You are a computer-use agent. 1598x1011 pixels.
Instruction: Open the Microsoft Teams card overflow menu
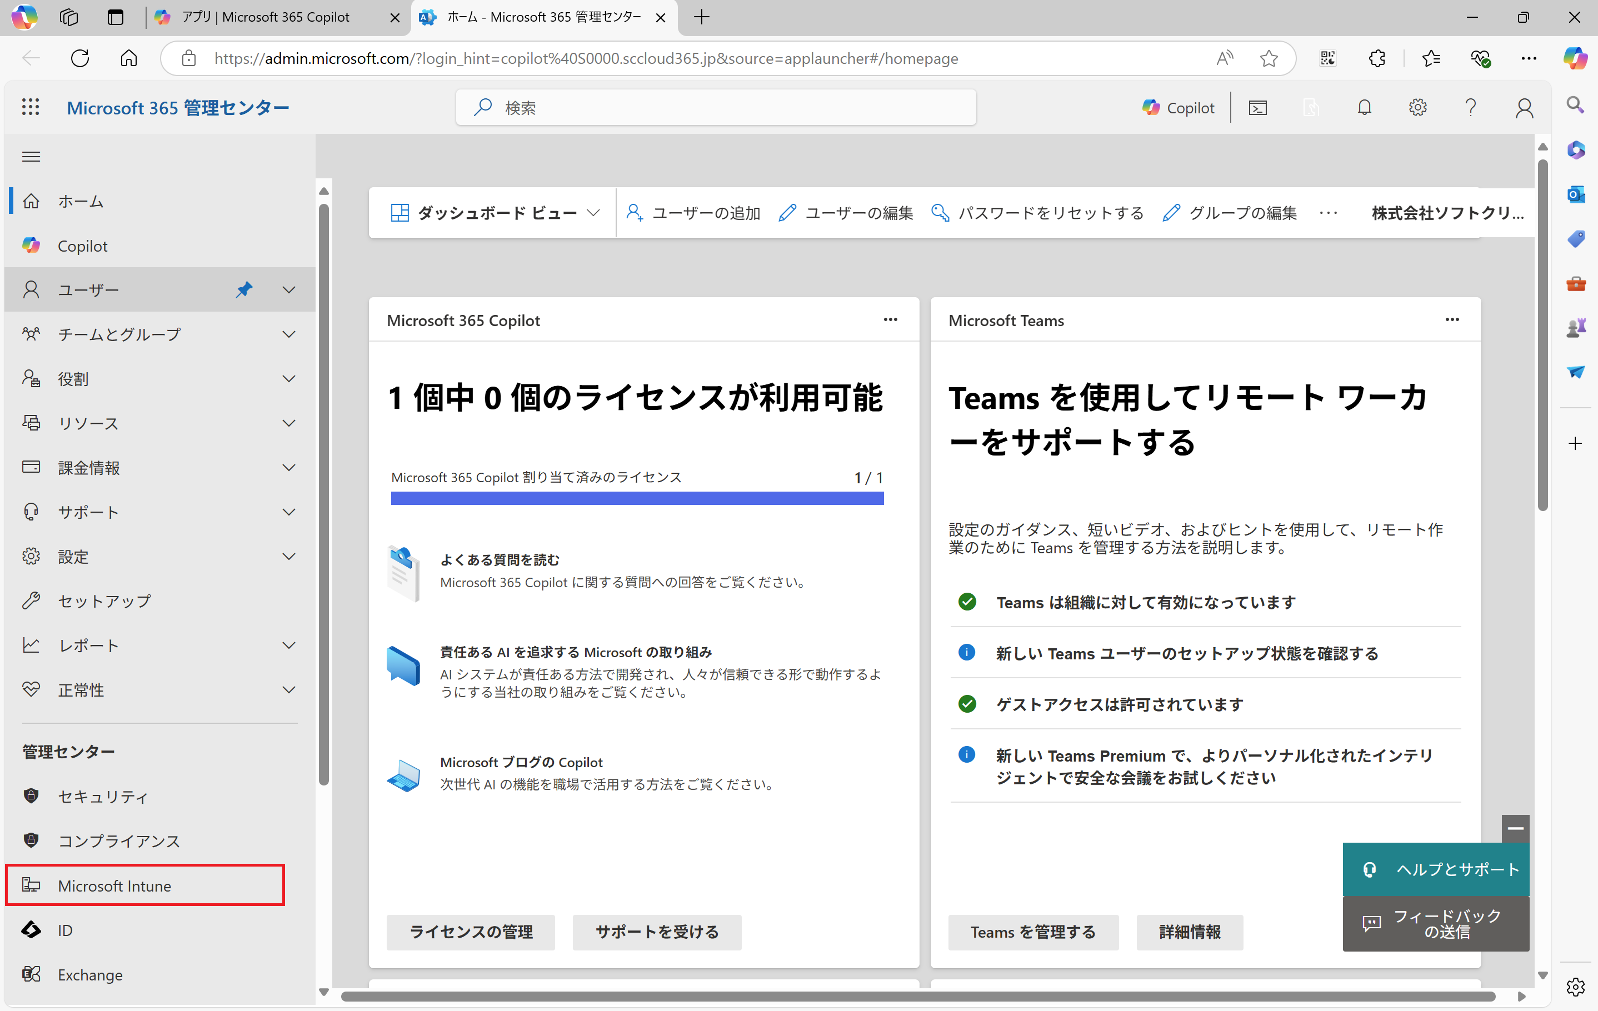[1452, 320]
